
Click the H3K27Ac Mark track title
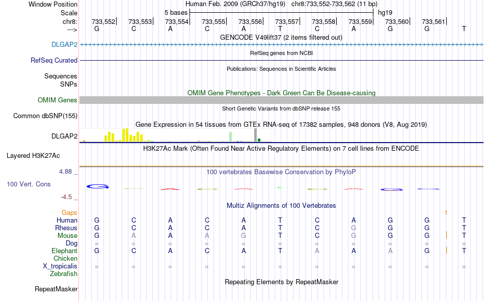pyautogui.click(x=281, y=149)
